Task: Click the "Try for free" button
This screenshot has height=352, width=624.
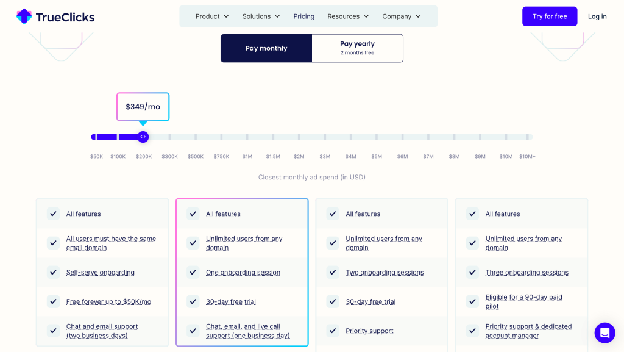Action: pyautogui.click(x=549, y=16)
